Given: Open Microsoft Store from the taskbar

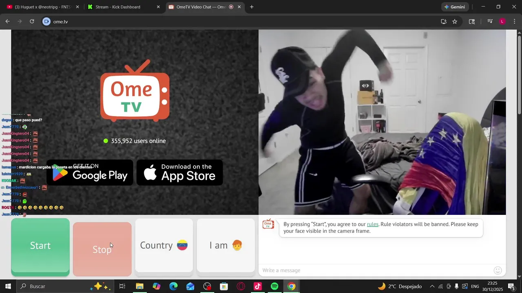Looking at the screenshot, I should [224, 286].
